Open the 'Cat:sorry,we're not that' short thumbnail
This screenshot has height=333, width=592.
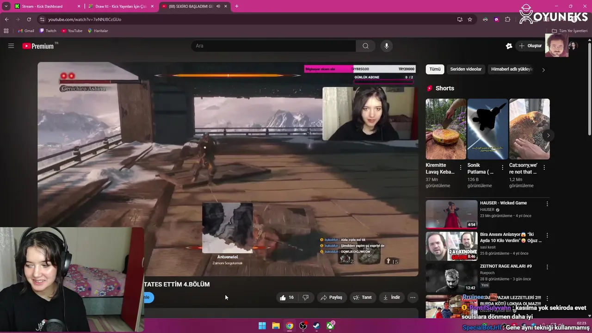[529, 129]
